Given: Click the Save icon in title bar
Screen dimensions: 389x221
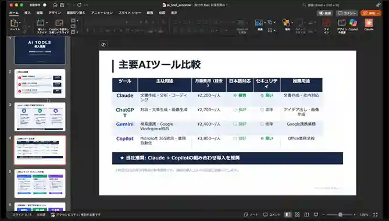Looking at the screenshot, I should coord(62,5).
